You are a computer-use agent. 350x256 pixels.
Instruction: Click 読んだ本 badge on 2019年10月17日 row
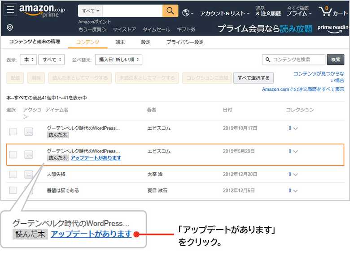click(x=58, y=135)
